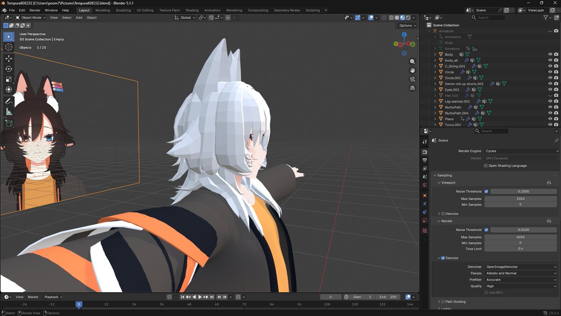
Task: Hide the Plane object in viewport
Action: [x=550, y=119]
